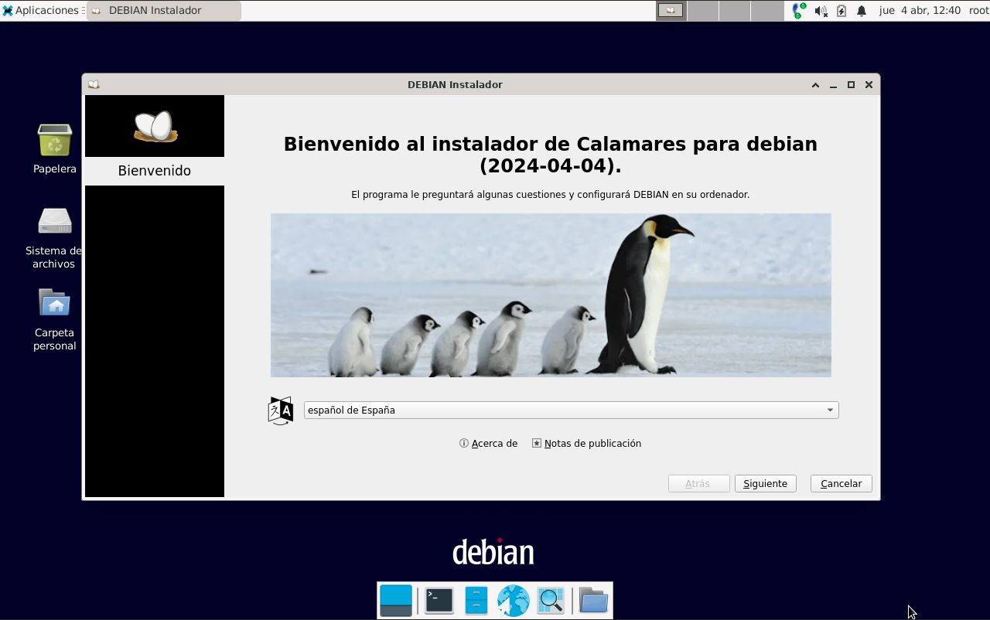Click the language translation icon
The height and width of the screenshot is (620, 990).
coord(280,410)
